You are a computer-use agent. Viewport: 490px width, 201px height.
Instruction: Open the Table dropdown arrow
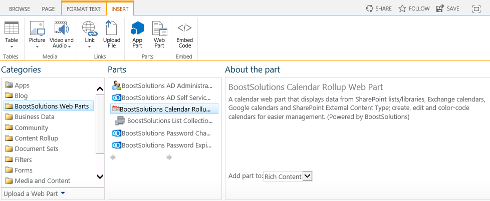pyautogui.click(x=12, y=46)
